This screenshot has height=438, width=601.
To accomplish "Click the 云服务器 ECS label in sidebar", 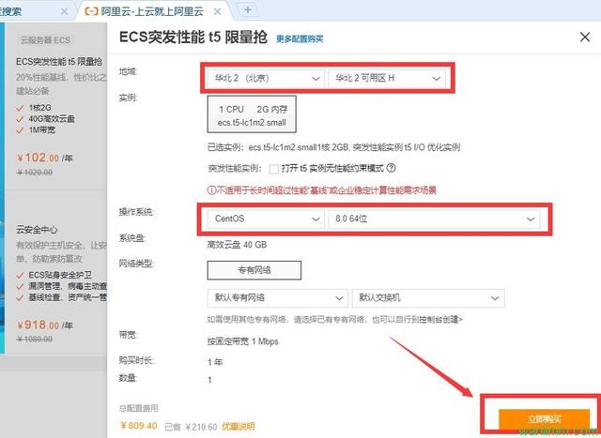I will [x=45, y=40].
